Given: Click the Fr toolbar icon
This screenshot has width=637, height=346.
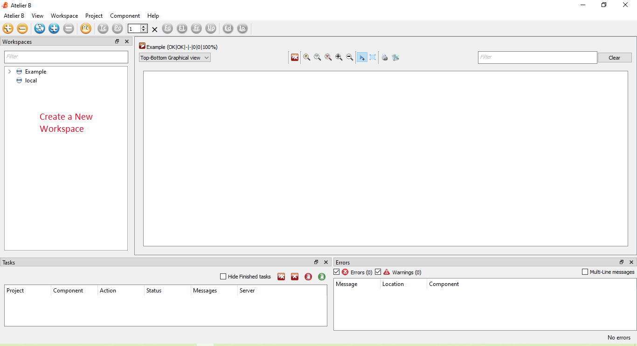Looking at the screenshot, I should (x=196, y=28).
